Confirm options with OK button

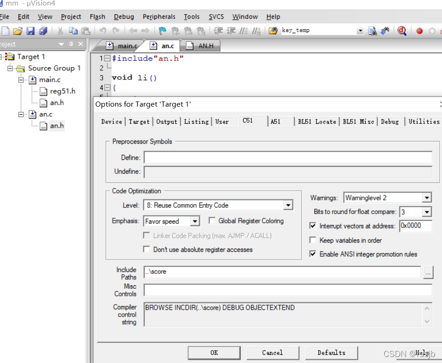[214, 353]
